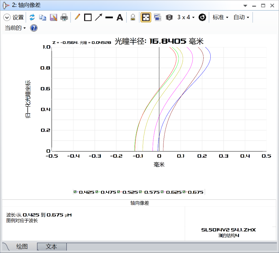Toggle the window lock icon
This screenshot has height=253, width=279.
pos(133,18)
